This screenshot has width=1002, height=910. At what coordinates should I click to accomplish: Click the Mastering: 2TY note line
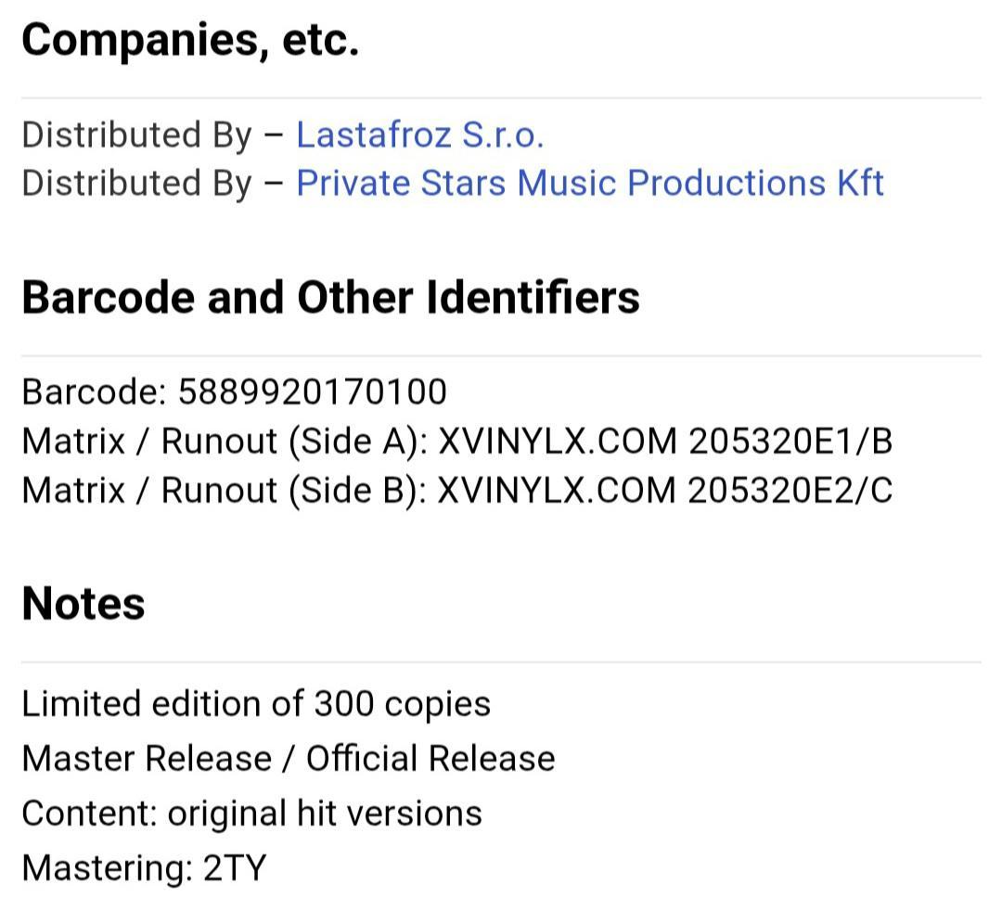click(144, 868)
